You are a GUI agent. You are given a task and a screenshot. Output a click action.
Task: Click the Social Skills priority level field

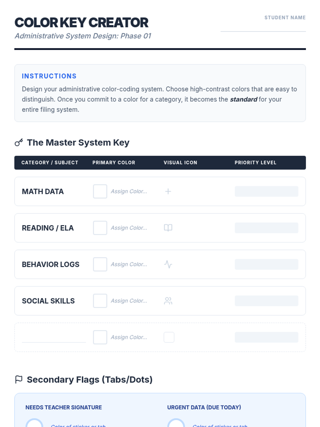tap(266, 301)
